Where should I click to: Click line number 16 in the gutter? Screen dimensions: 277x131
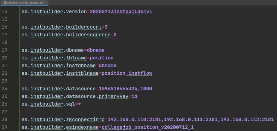(x=5, y=27)
